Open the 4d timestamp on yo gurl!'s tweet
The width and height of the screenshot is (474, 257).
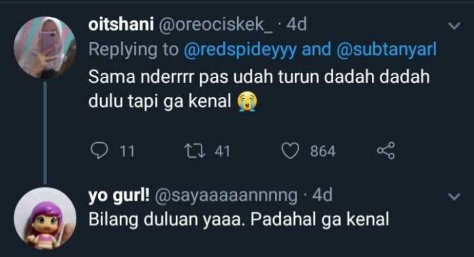(x=322, y=195)
